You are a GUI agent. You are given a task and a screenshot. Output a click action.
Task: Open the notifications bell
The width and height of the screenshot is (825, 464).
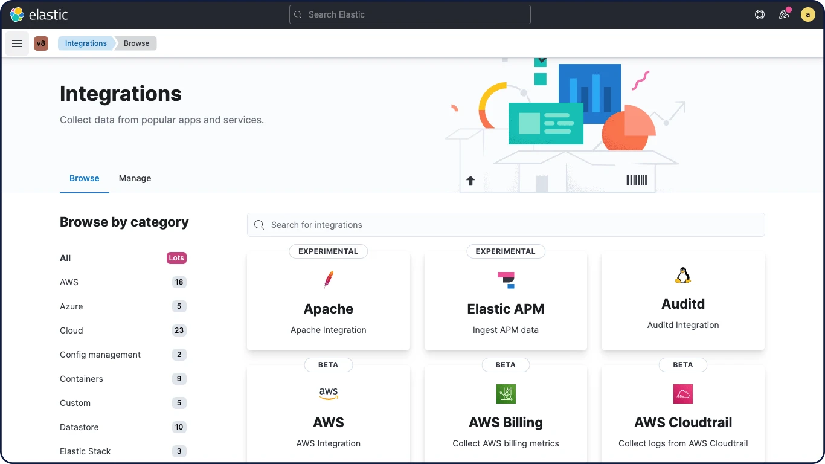coord(783,14)
